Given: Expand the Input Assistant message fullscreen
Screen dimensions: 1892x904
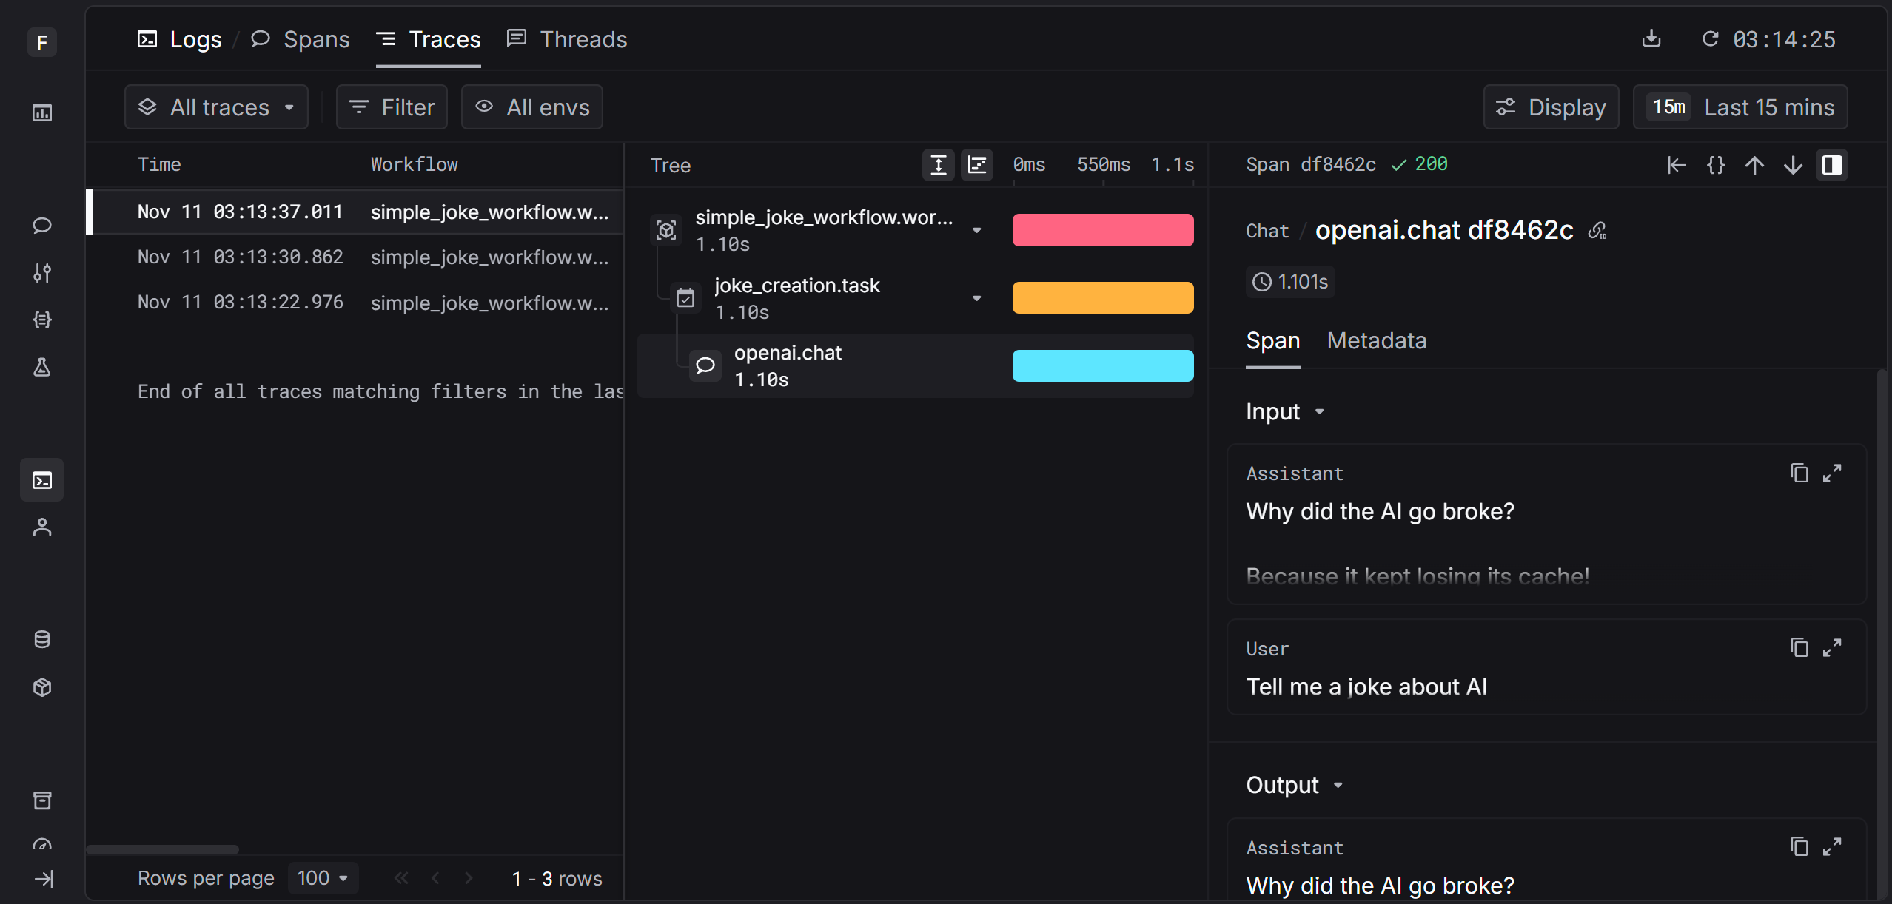Looking at the screenshot, I should click(x=1832, y=473).
